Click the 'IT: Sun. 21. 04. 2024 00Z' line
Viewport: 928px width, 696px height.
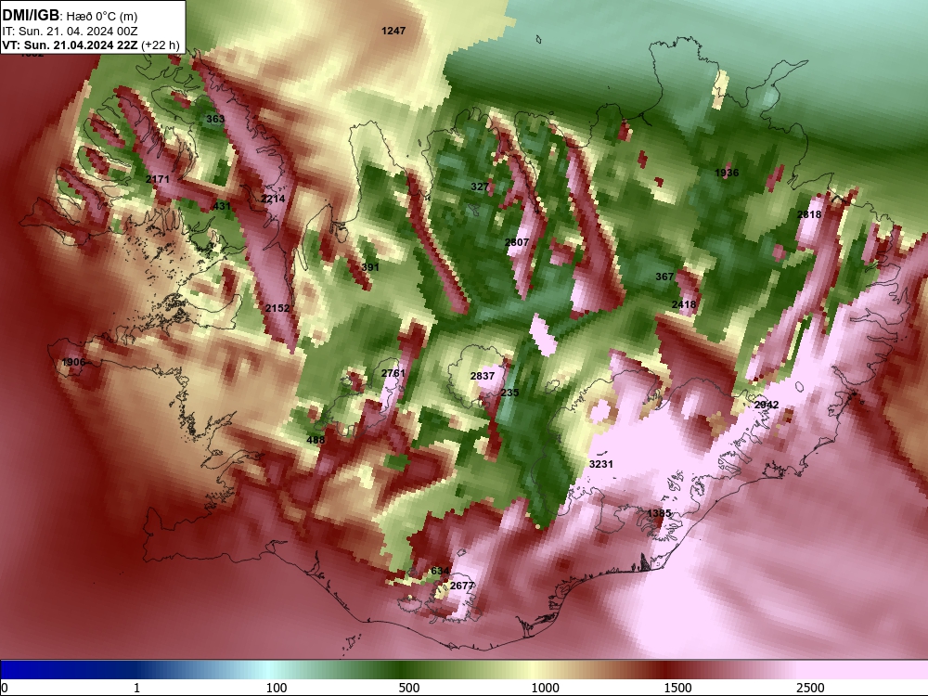tap(70, 32)
